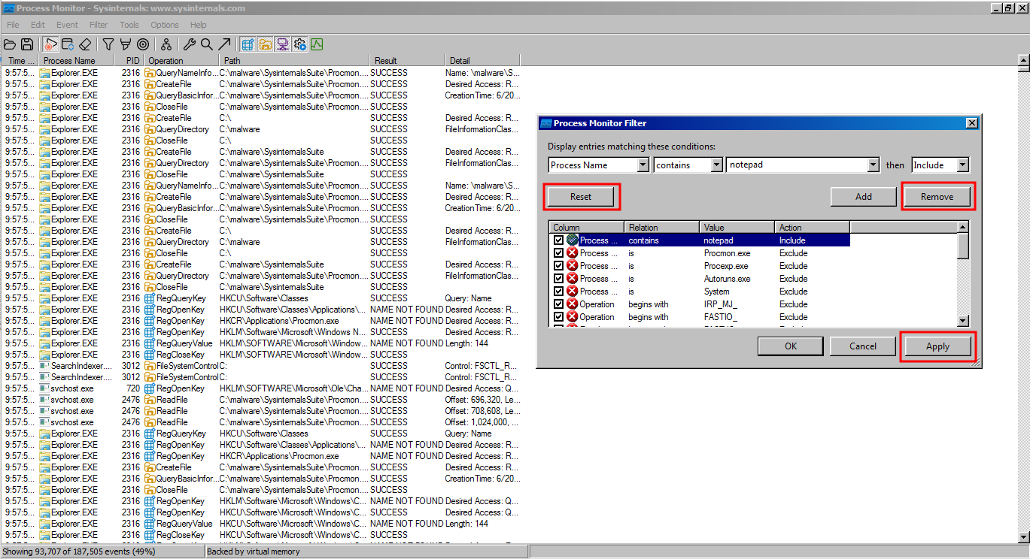This screenshot has width=1030, height=559.
Task: Uncheck the IRP_MJ_ Exclude filter checkbox
Action: click(558, 304)
